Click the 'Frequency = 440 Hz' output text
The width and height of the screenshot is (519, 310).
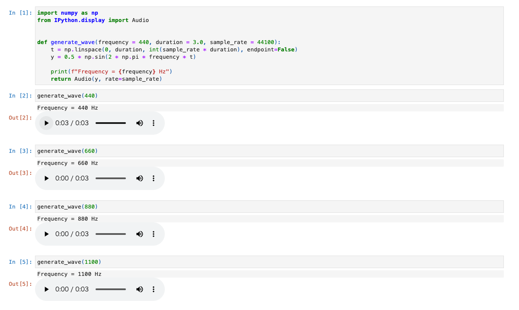67,108
